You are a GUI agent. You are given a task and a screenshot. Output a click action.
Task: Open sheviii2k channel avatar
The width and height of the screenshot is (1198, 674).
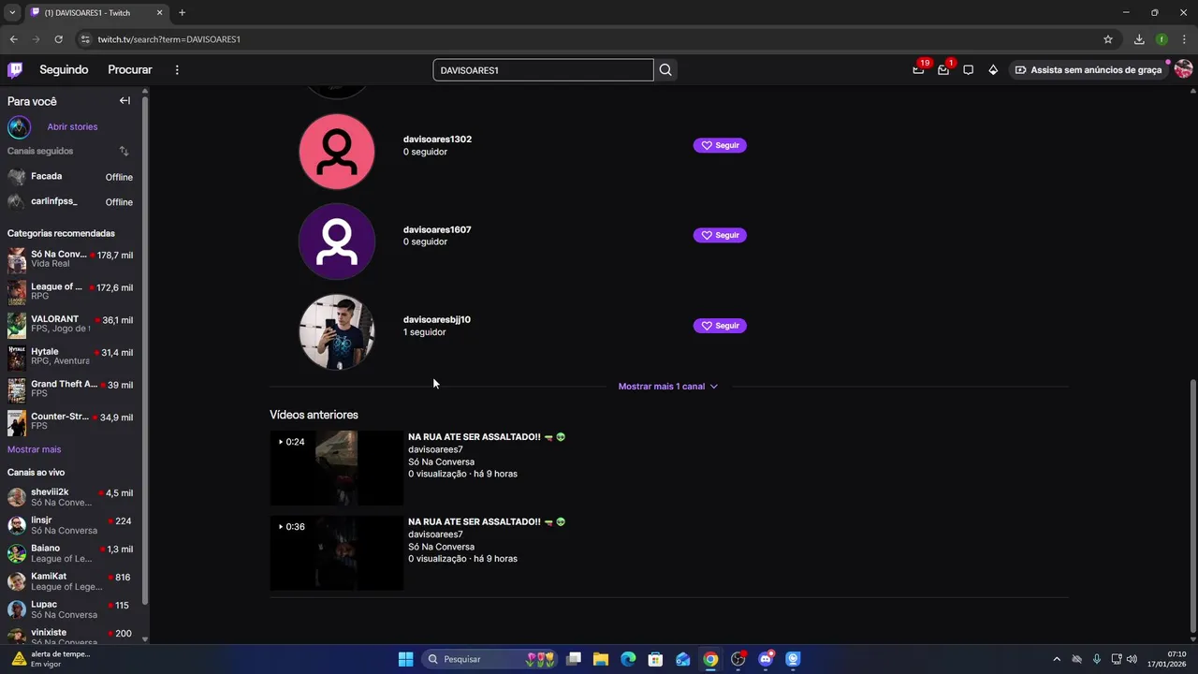(17, 497)
